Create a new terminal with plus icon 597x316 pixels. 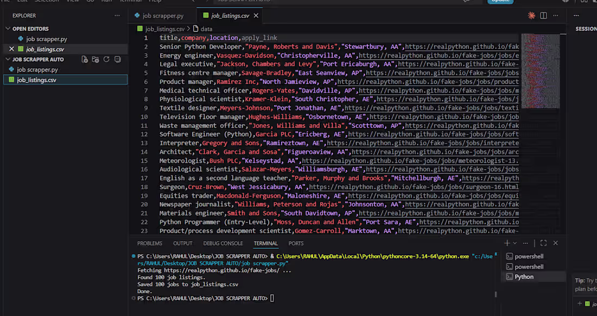point(507,243)
